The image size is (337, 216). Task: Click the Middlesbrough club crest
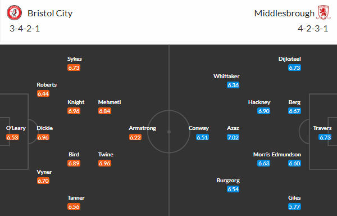click(x=323, y=13)
